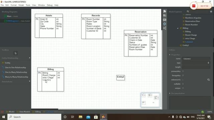Open Model Explorer settings gear

(x=211, y=12)
